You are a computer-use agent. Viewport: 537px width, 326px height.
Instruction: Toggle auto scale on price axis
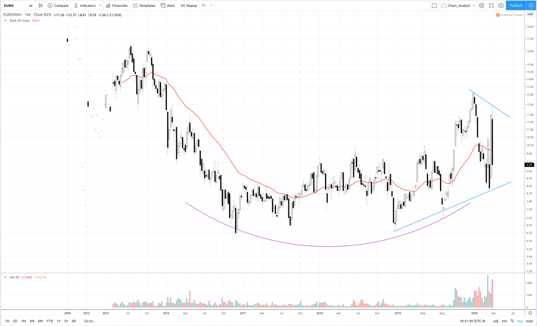530,321
